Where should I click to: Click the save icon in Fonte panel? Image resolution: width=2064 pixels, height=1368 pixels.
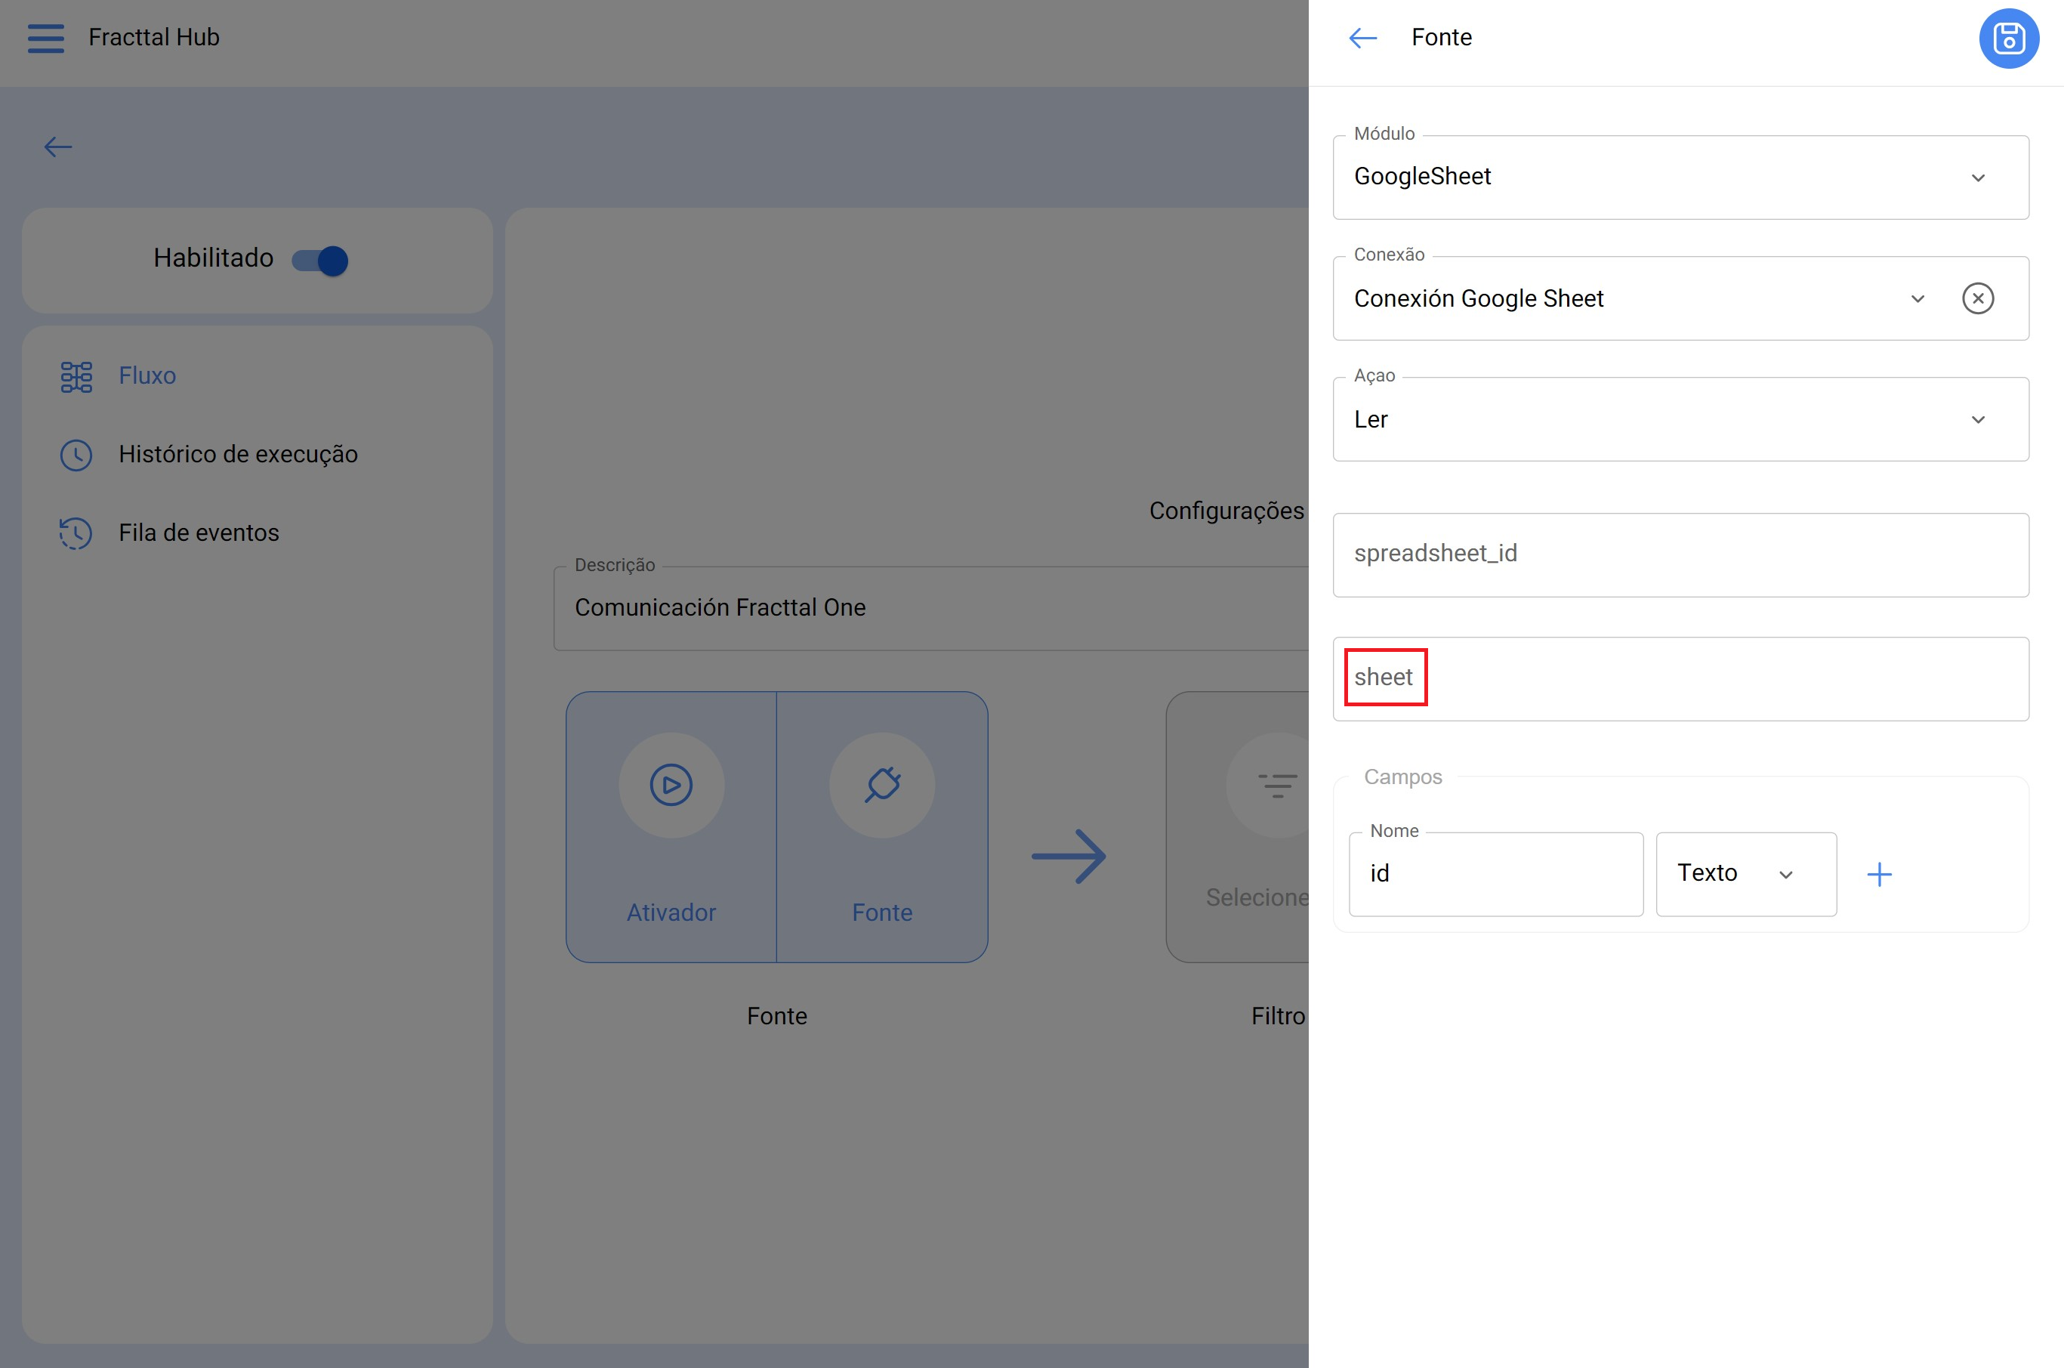[2008, 39]
